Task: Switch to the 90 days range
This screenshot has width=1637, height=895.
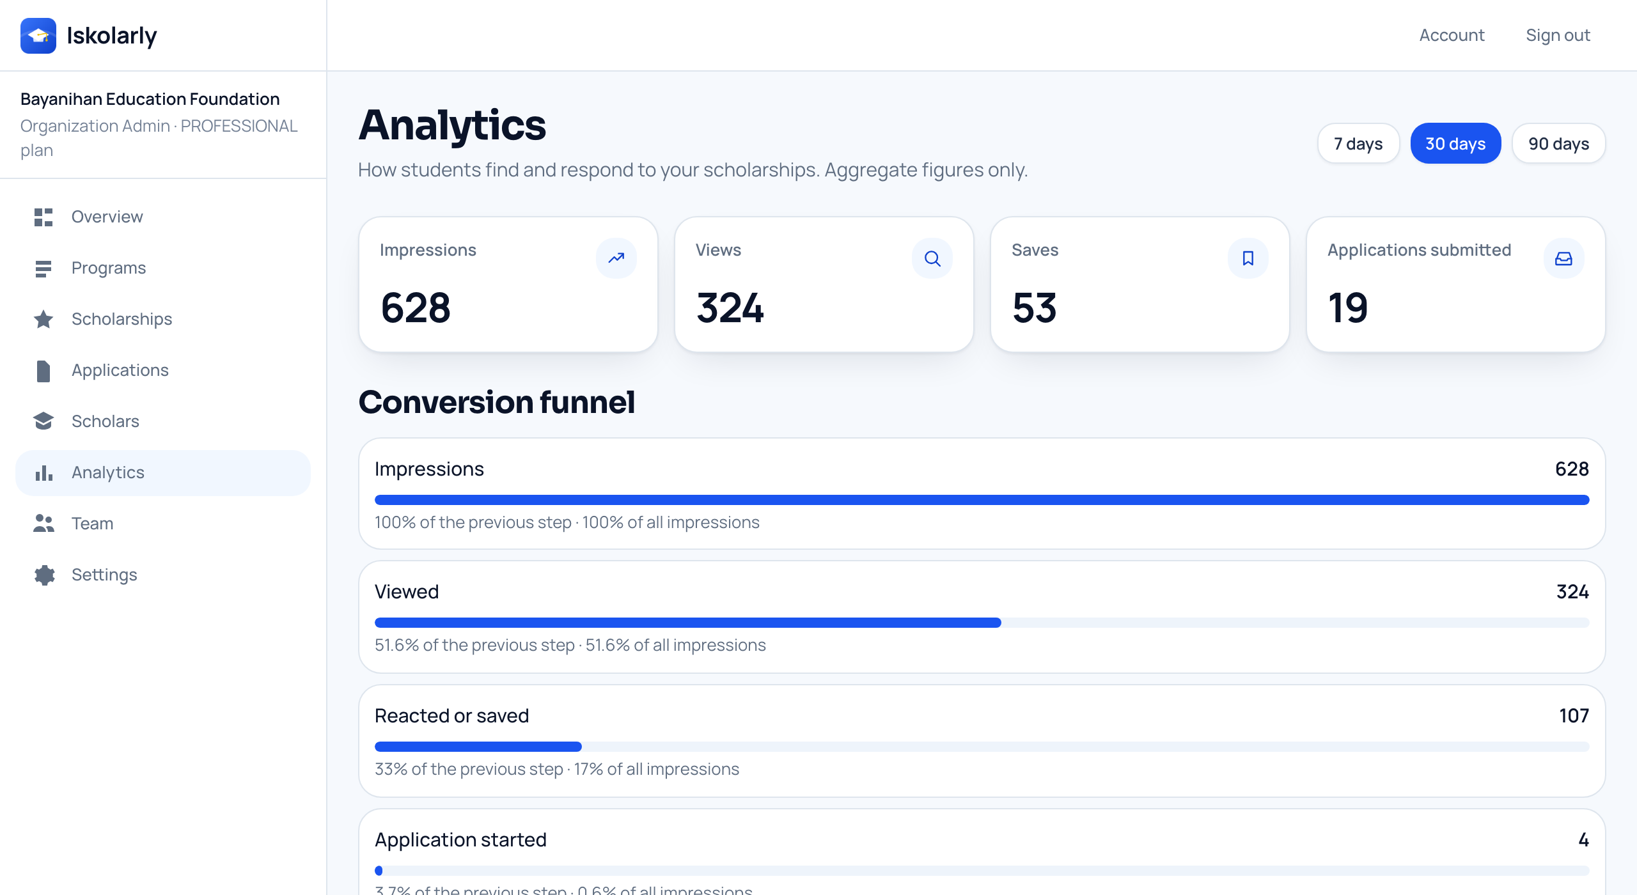Action: [x=1559, y=144]
